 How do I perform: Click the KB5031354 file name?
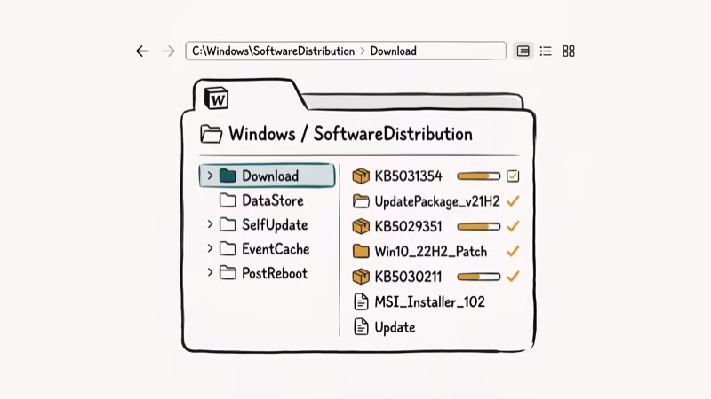pyautogui.click(x=408, y=176)
